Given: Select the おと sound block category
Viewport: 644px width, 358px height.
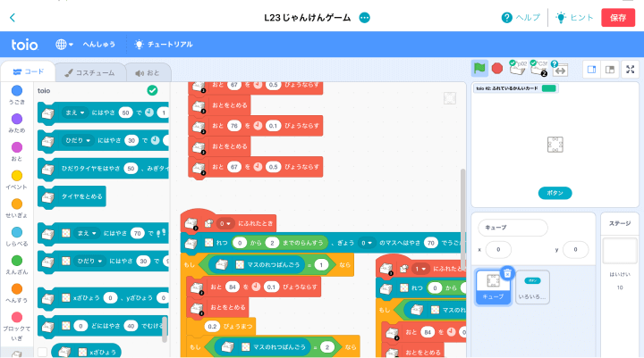Looking at the screenshot, I should point(17,152).
